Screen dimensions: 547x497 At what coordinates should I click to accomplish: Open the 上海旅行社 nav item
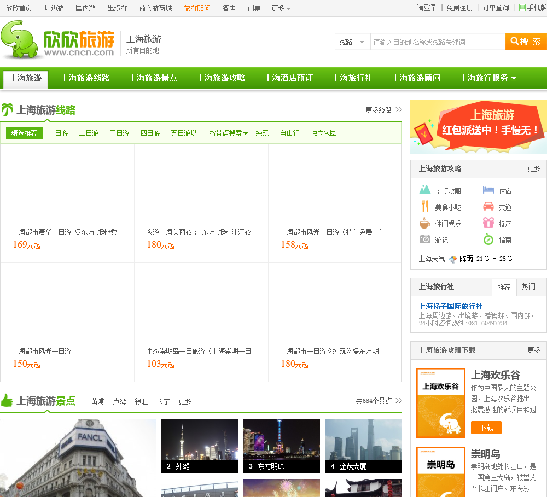tap(352, 78)
